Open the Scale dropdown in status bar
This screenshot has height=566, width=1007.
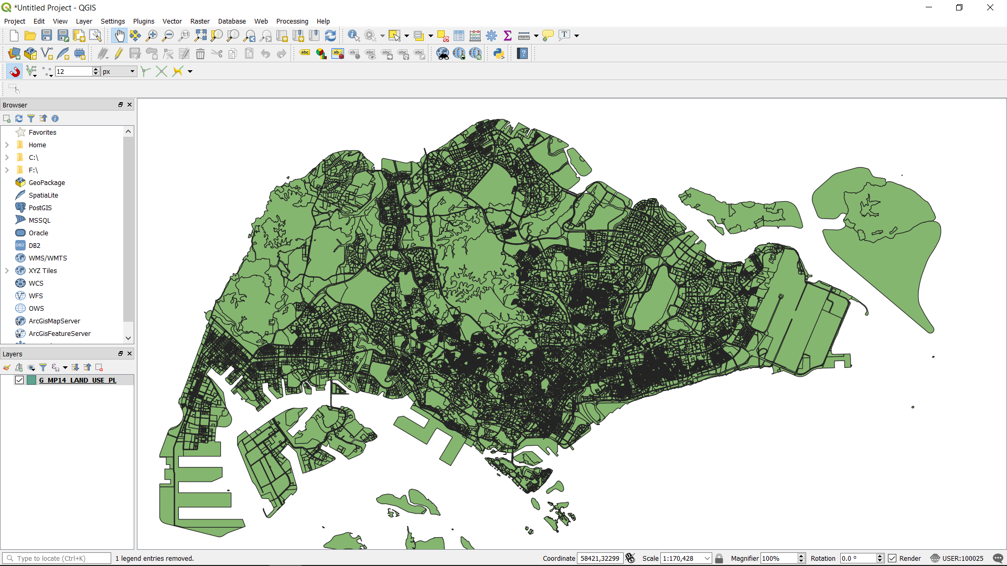pos(707,558)
